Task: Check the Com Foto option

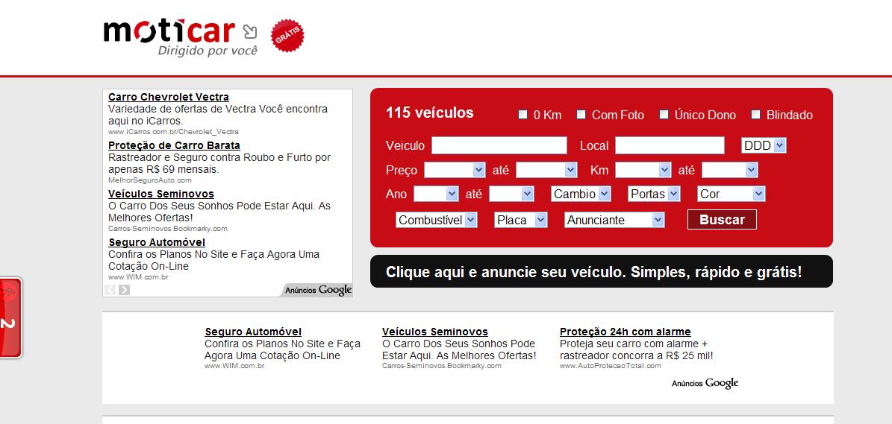Action: [x=581, y=115]
